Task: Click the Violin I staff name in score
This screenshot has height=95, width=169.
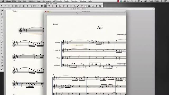Action: click(x=57, y=42)
